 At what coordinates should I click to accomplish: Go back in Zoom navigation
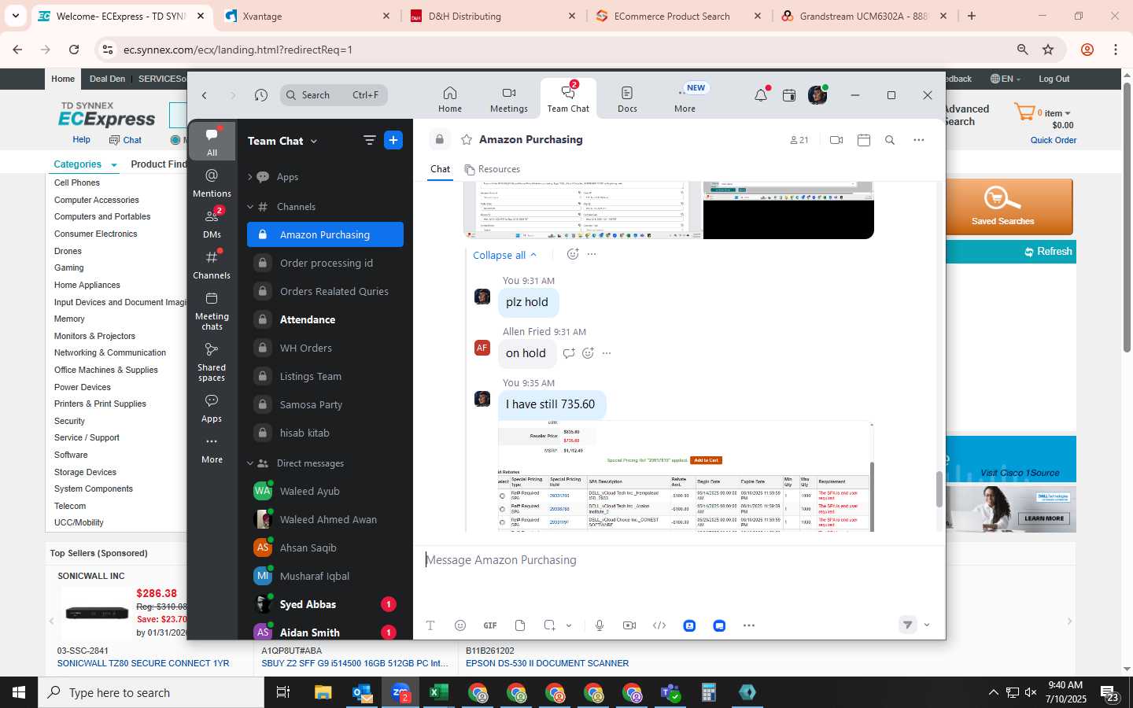coord(205,95)
